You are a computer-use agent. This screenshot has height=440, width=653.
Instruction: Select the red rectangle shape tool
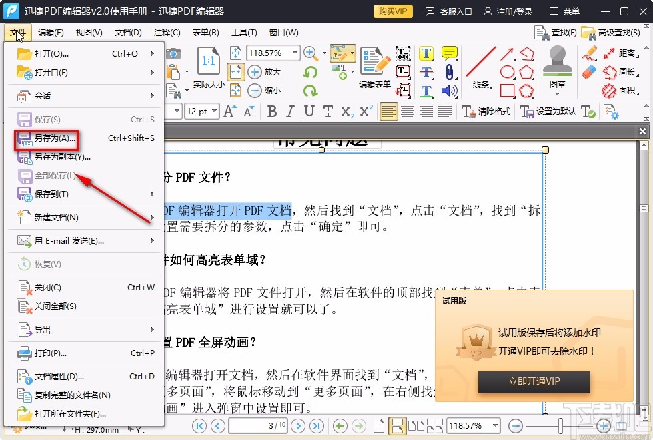tap(506, 89)
